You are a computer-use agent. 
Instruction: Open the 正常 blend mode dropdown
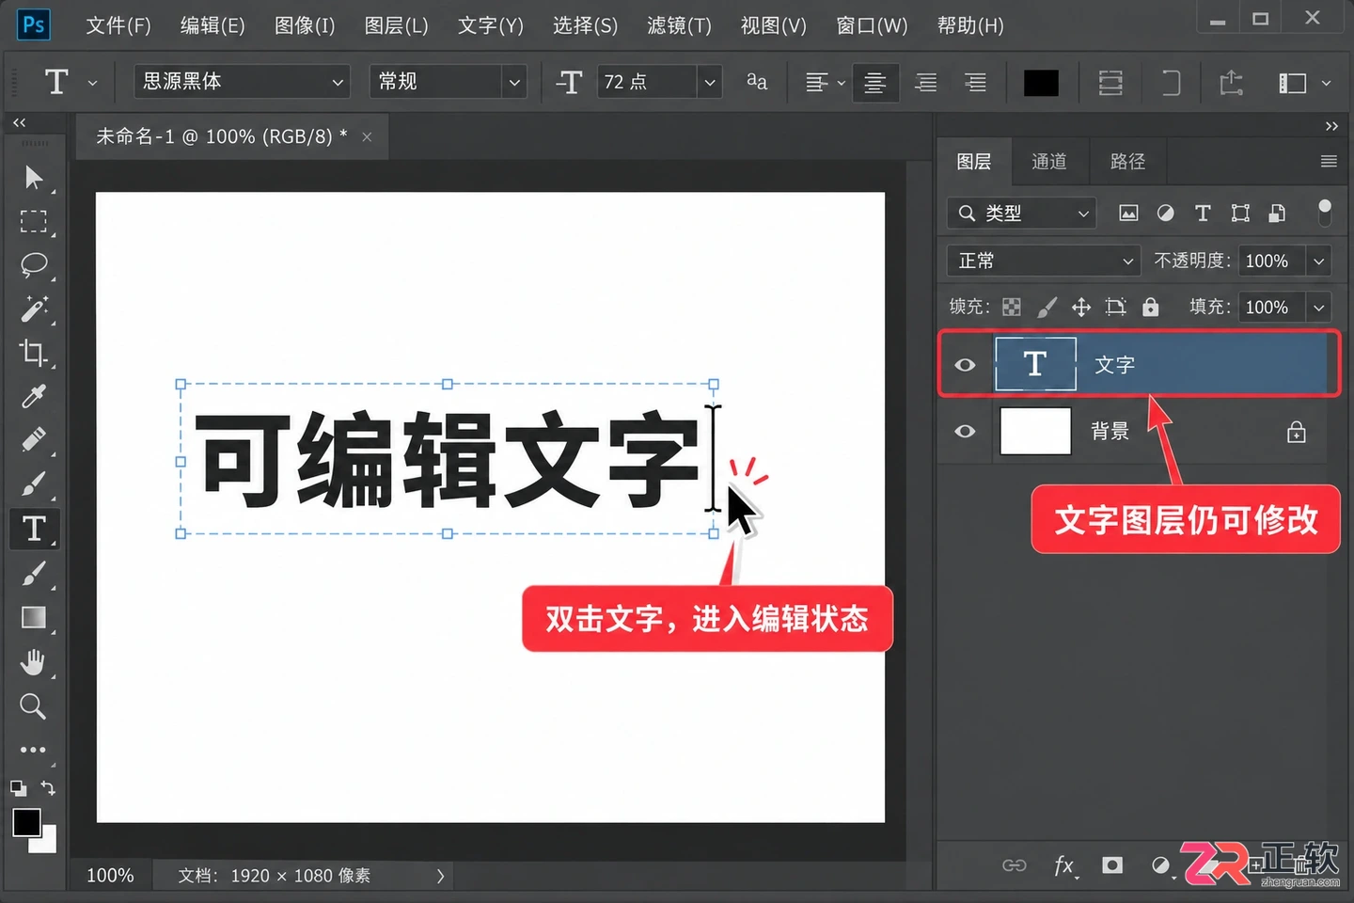(1044, 261)
